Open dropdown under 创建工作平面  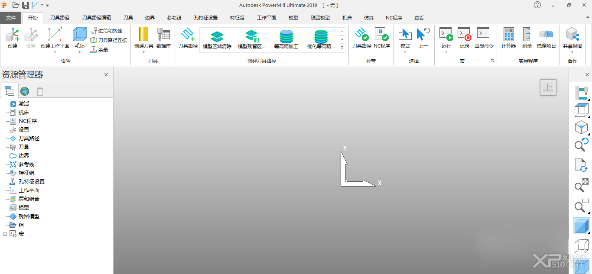[x=55, y=52]
